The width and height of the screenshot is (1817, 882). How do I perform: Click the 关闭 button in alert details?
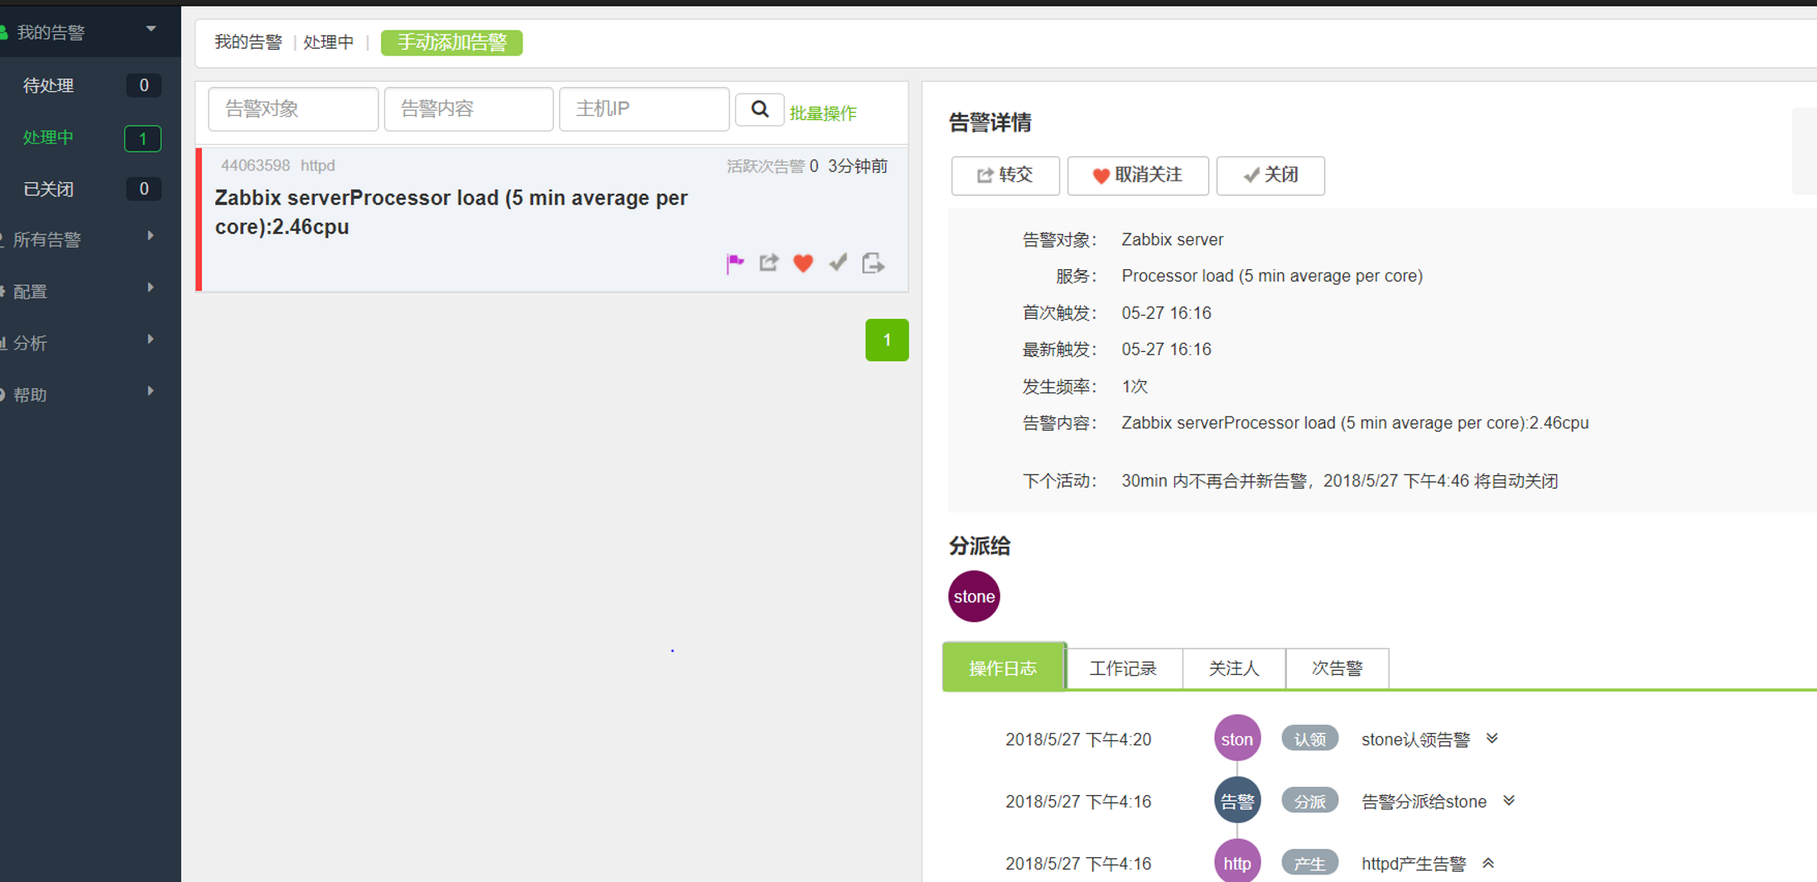(1270, 176)
